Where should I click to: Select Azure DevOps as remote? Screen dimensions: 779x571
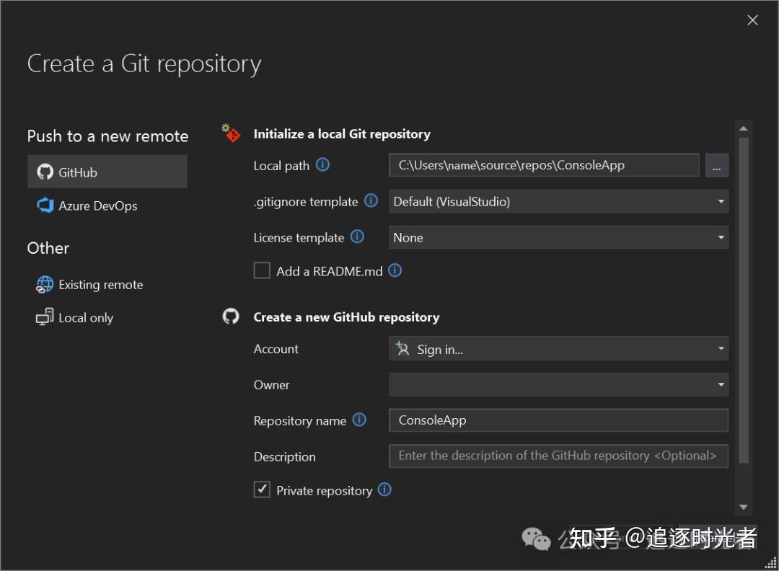(x=97, y=205)
